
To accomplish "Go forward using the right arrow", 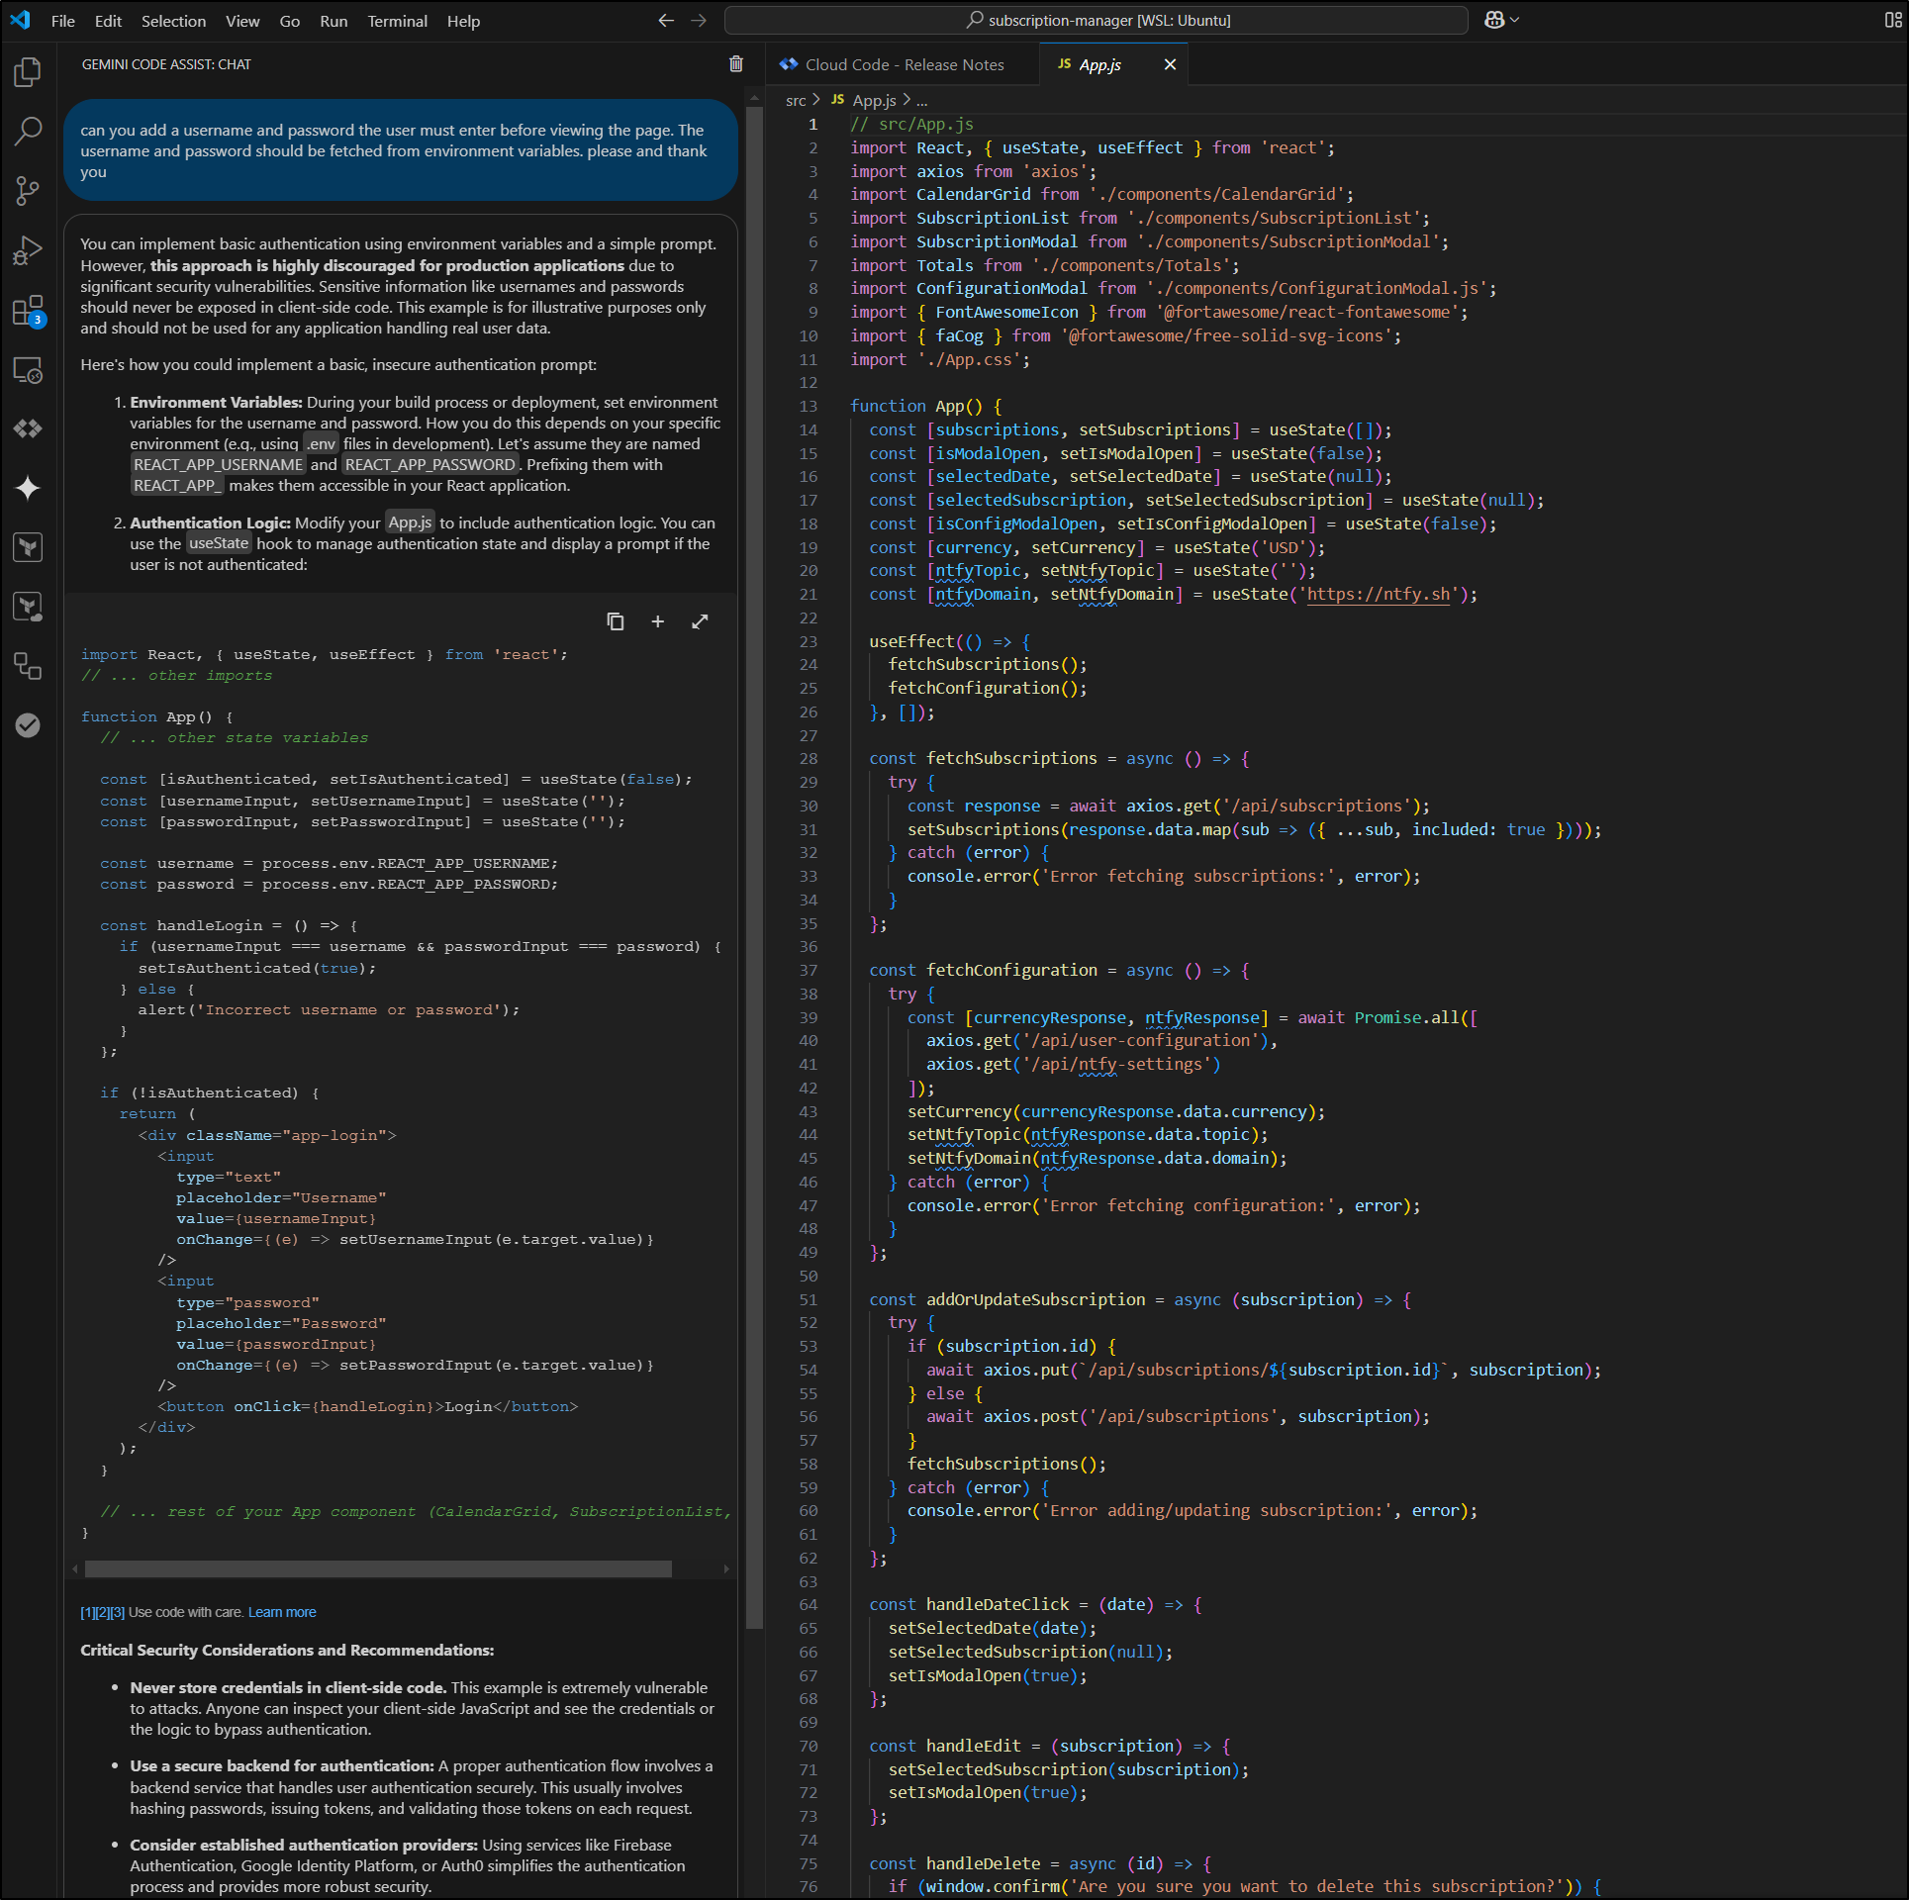I will tap(699, 21).
